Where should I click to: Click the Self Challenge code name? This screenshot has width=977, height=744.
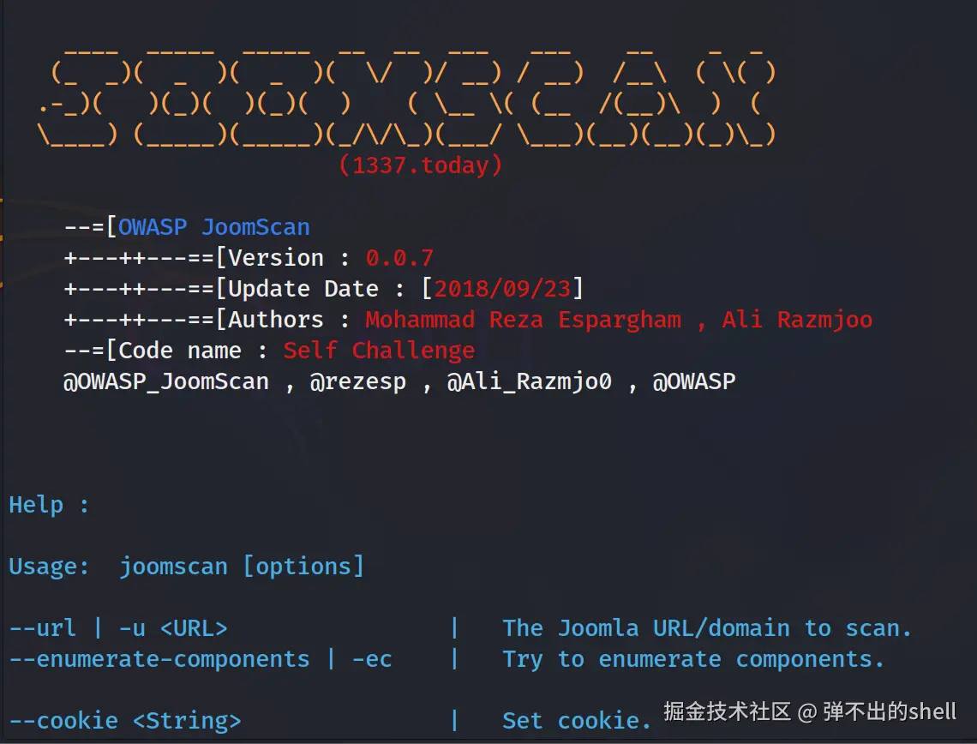pos(379,351)
